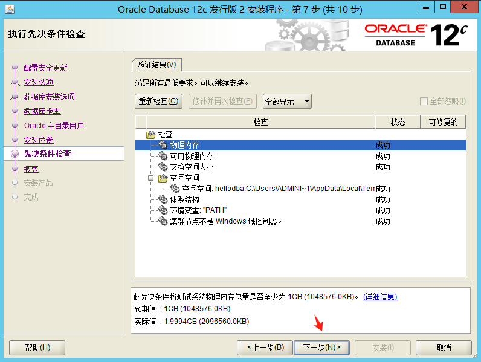481x362 pixels.
Task: Click the 成功 status for 可用物理内存
Action: 383,156
